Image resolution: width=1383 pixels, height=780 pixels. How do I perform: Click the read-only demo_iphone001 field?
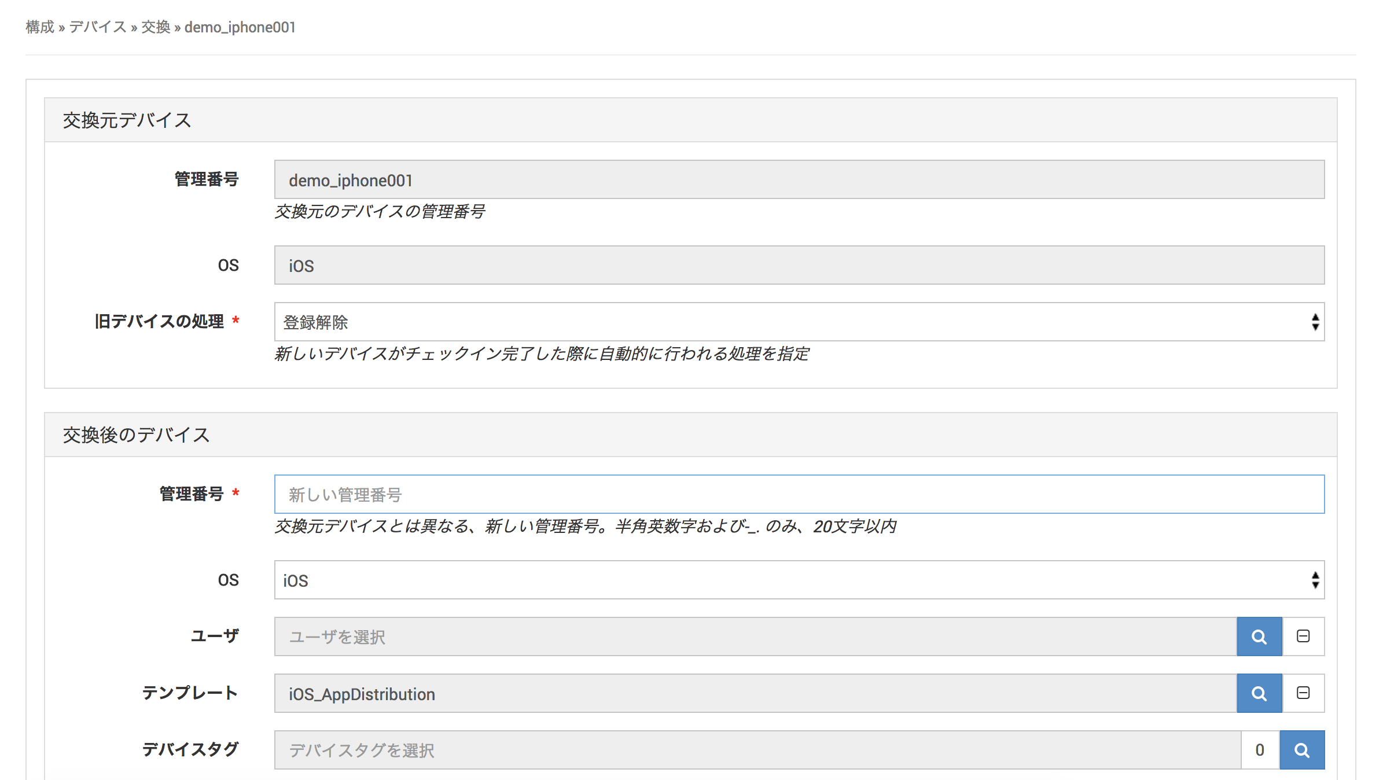(799, 180)
